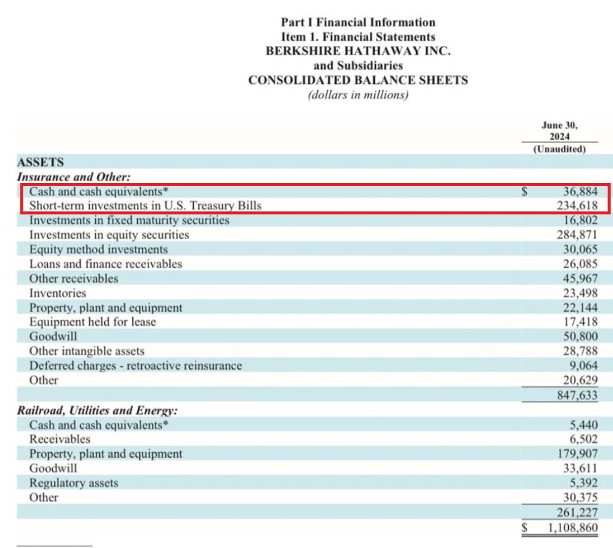The width and height of the screenshot is (613, 548).
Task: Select the total assets figure 1,108,860
Action: point(572,528)
